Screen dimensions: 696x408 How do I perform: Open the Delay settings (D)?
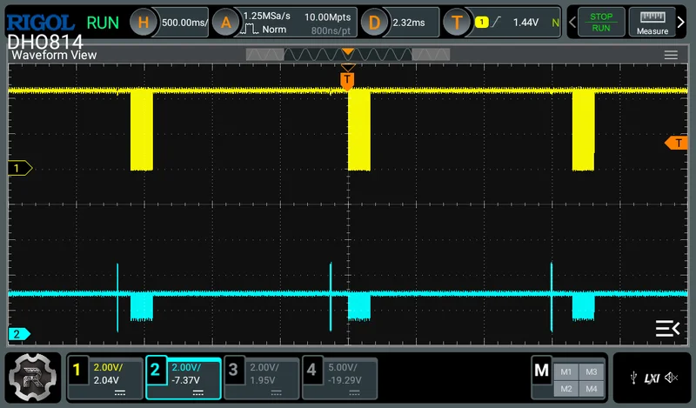pos(374,23)
